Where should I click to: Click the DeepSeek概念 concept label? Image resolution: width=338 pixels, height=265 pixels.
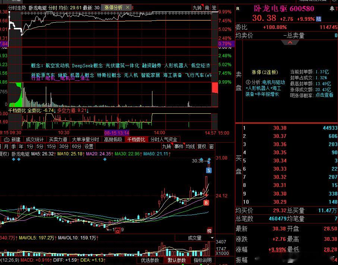click(87, 66)
